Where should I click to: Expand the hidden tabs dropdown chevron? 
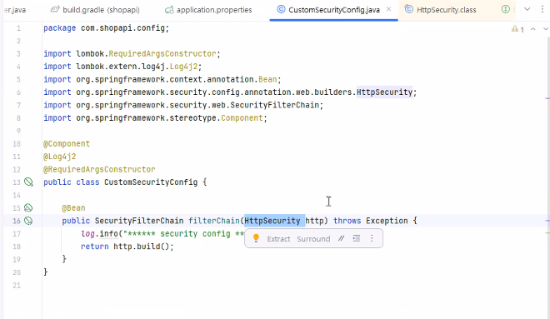[x=527, y=9]
